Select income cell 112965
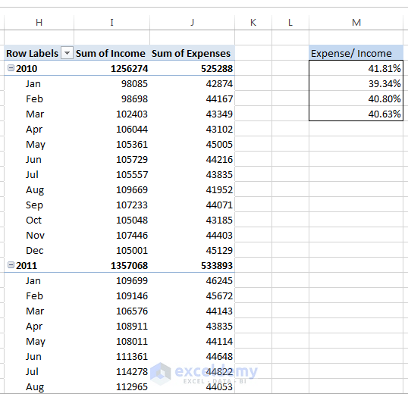Viewport: 408px width, 394px height. [x=112, y=386]
